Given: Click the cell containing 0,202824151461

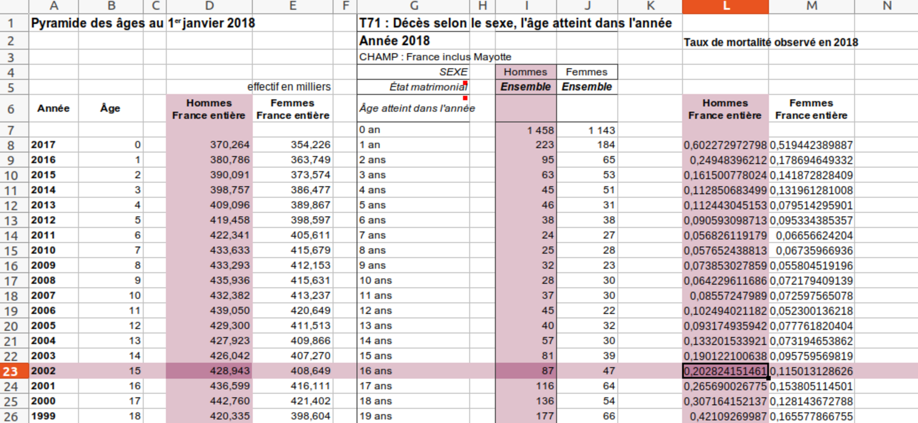Looking at the screenshot, I should pos(725,371).
